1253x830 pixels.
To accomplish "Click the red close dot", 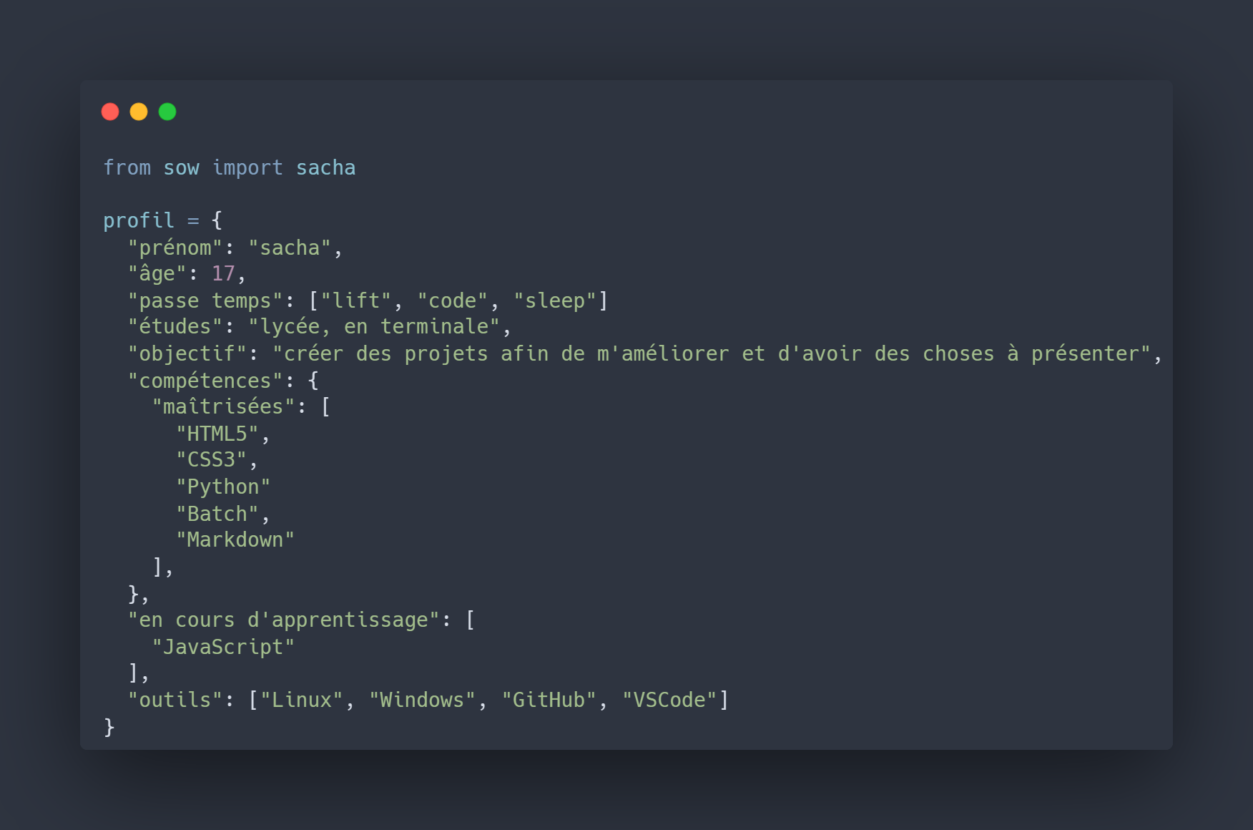I will pyautogui.click(x=110, y=112).
